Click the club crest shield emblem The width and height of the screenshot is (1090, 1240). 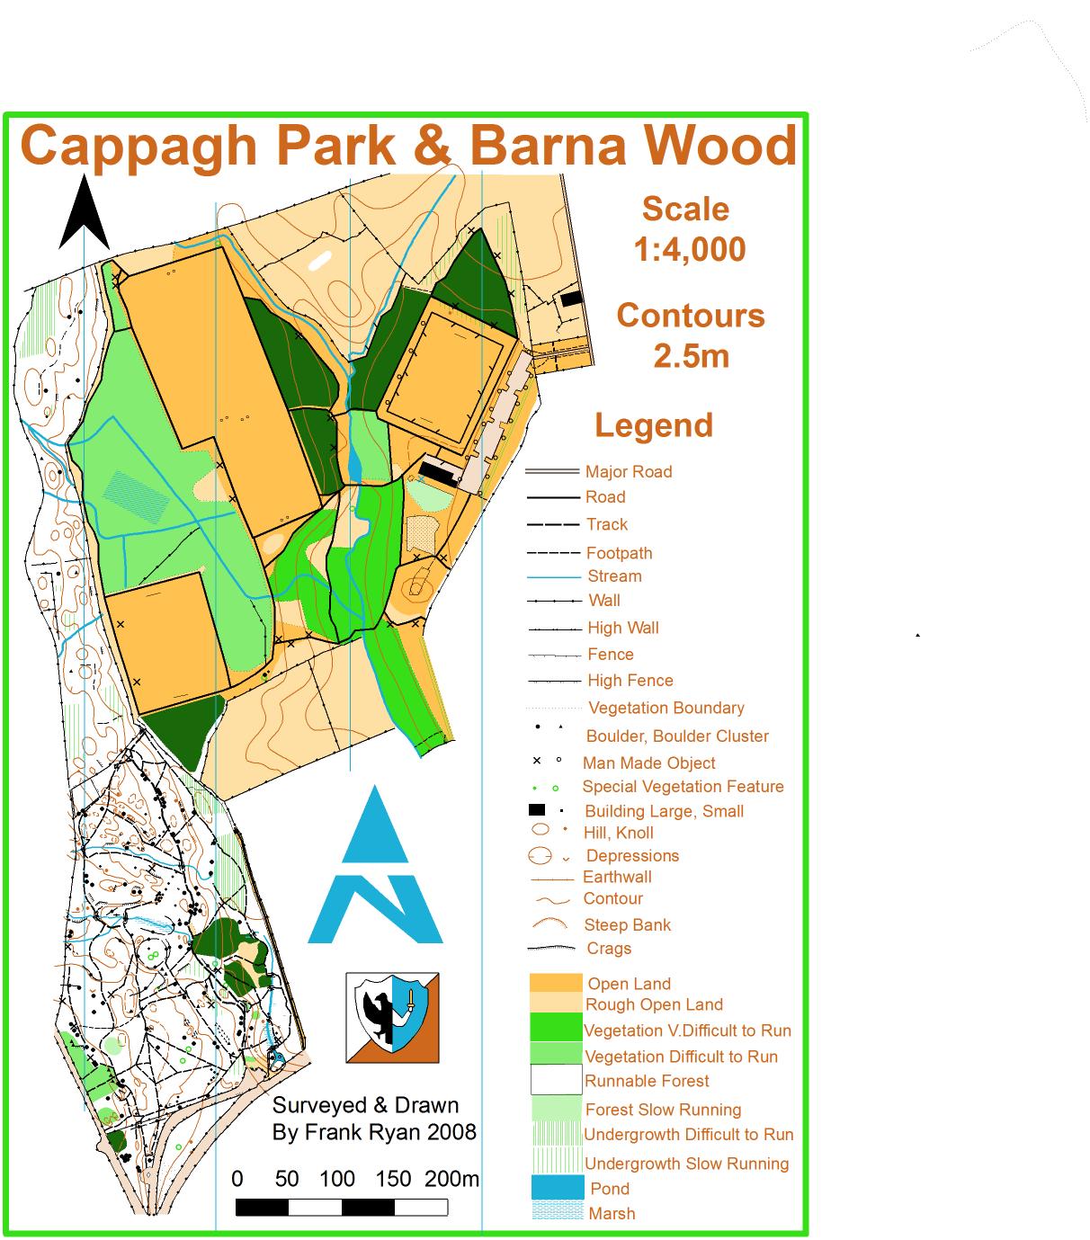pos(393,1017)
